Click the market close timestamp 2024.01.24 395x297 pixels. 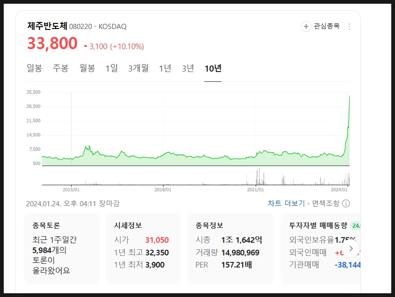73,203
